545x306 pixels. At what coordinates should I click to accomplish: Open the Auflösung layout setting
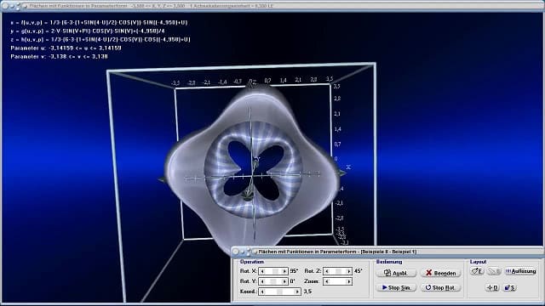tap(520, 271)
